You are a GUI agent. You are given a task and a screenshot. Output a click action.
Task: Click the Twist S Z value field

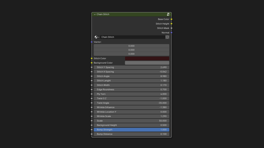coord(131,98)
